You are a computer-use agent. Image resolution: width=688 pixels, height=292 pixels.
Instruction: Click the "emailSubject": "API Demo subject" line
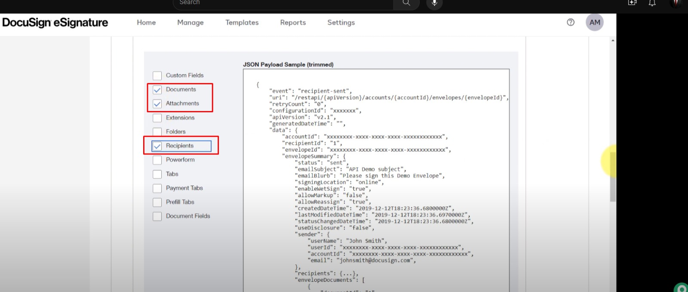[x=350, y=169]
